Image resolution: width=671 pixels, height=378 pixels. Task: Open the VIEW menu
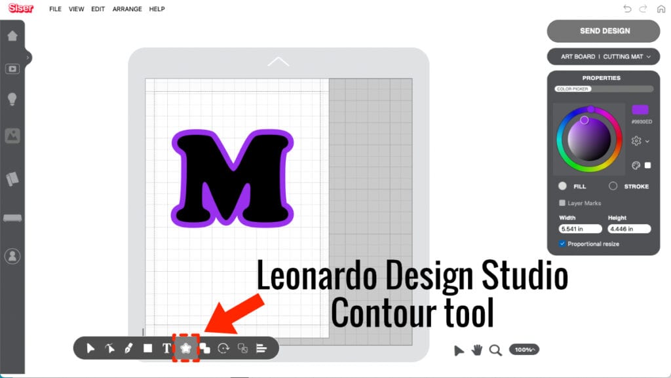[x=76, y=9]
